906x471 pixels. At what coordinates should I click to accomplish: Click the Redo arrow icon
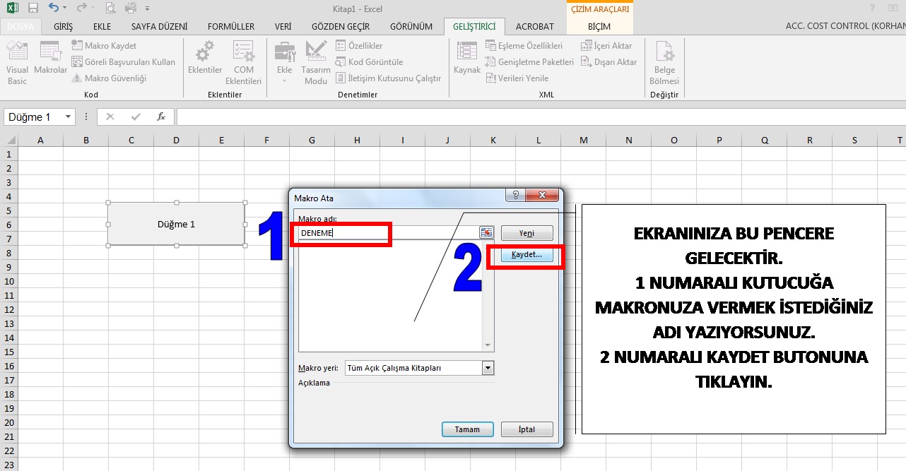pos(81,8)
